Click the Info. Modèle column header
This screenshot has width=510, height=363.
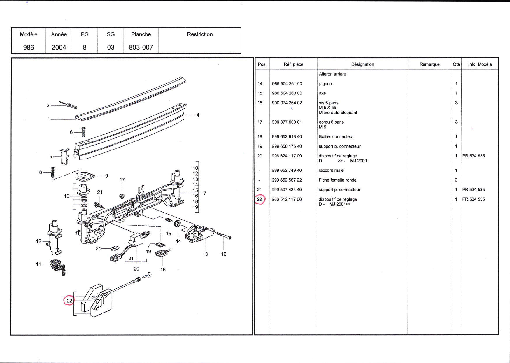click(480, 64)
